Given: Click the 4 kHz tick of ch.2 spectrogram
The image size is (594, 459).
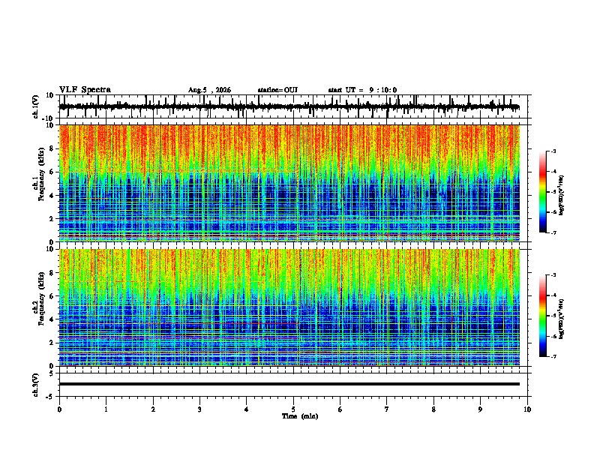Looking at the screenshot, I should [x=52, y=319].
